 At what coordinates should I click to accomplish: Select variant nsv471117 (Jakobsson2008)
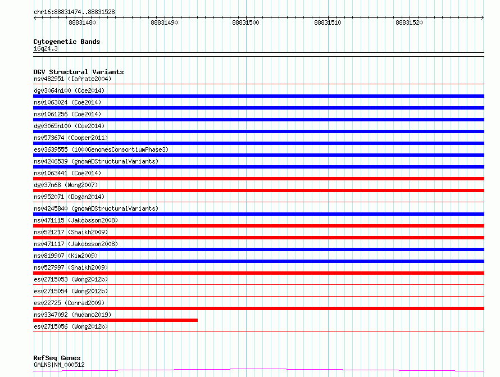[x=76, y=244]
